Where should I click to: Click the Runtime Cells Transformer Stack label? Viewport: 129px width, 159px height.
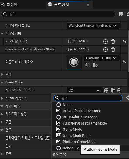[x=30, y=49]
